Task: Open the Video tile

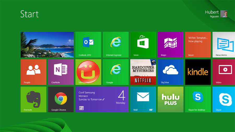Action: point(224,72)
